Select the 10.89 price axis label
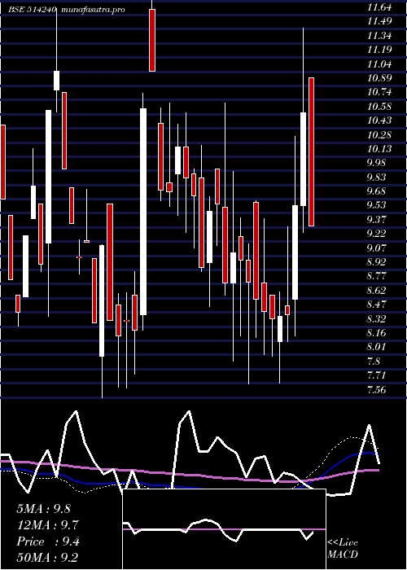Viewport: 407px width, 570px height. click(x=379, y=78)
